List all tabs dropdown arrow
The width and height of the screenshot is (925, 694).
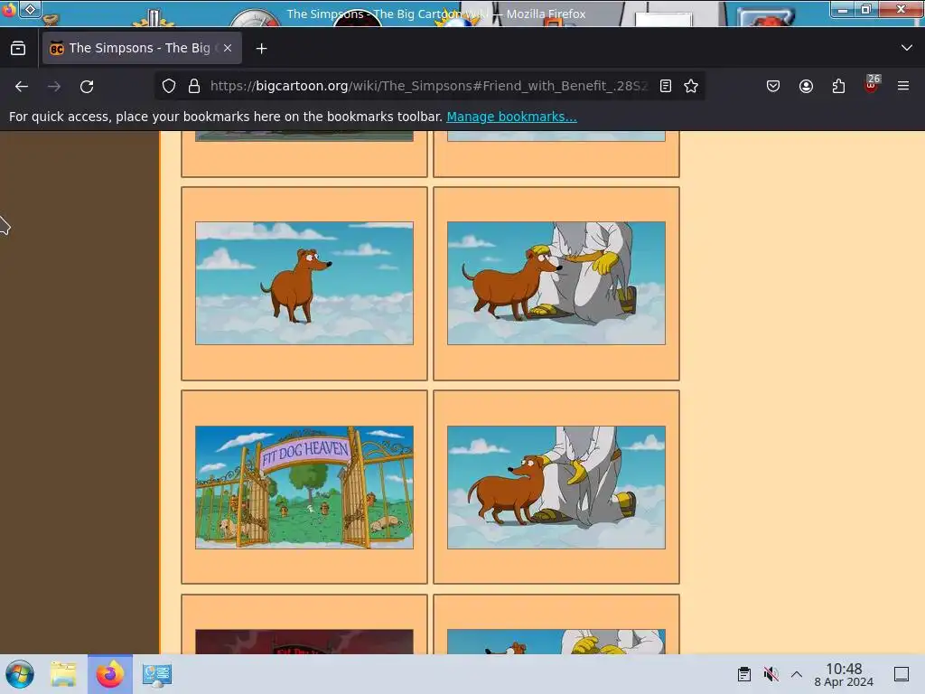click(907, 48)
